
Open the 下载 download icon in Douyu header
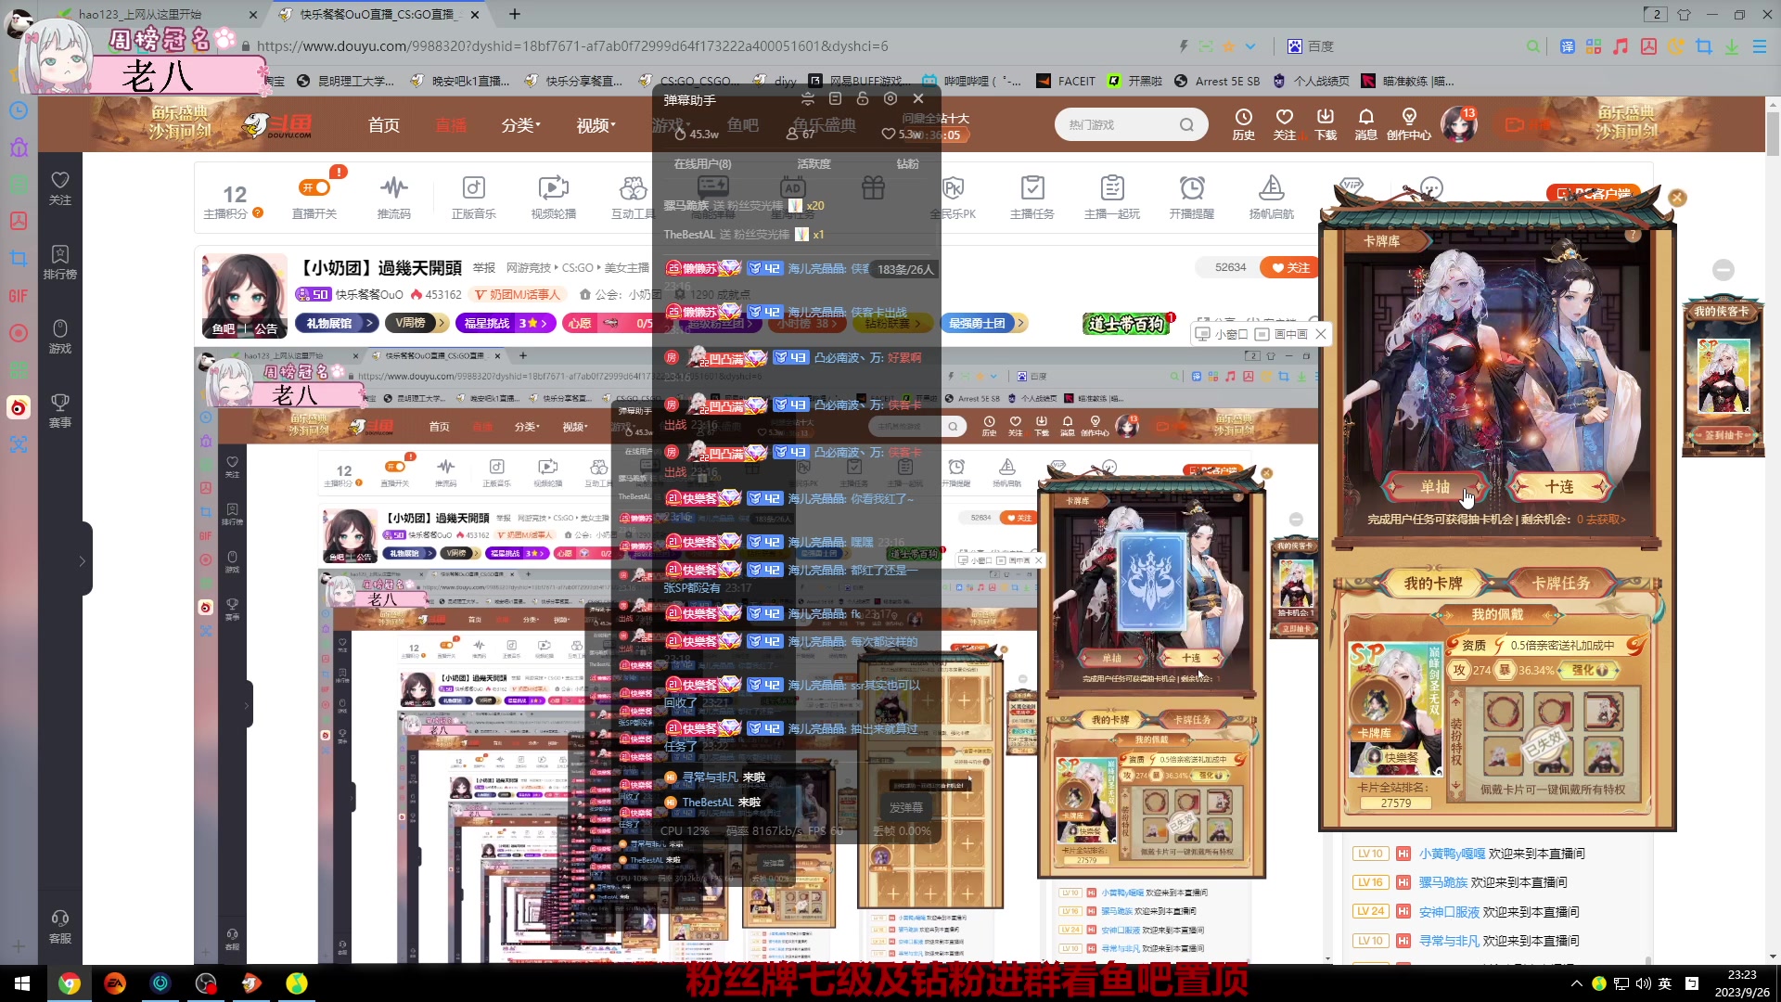click(x=1326, y=123)
